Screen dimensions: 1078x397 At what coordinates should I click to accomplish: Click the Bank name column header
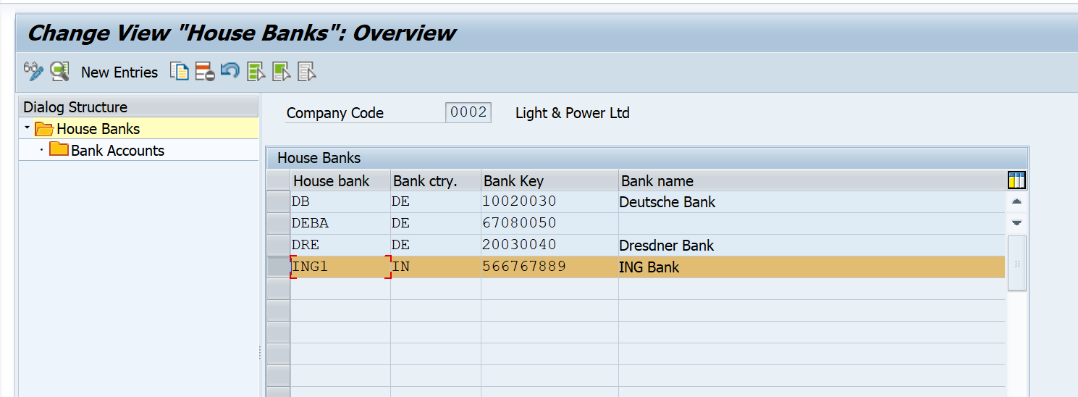pyautogui.click(x=812, y=181)
